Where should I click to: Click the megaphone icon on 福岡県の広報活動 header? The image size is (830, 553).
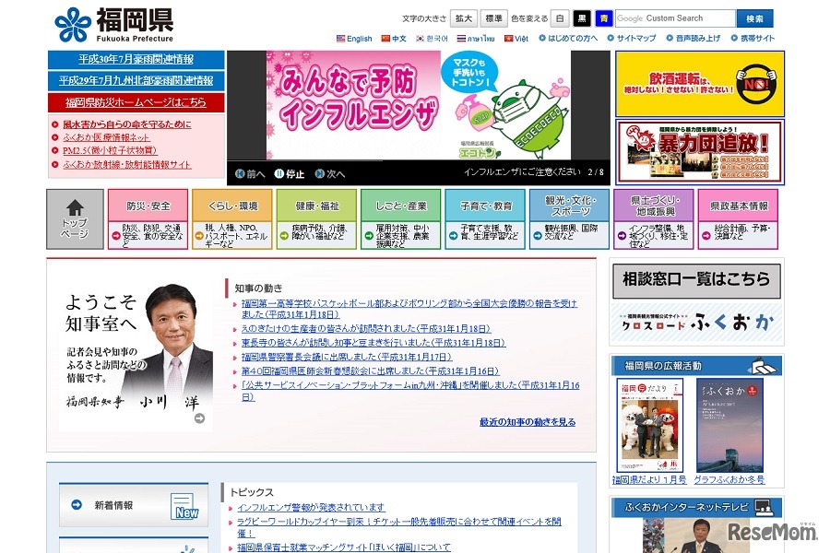click(x=764, y=367)
